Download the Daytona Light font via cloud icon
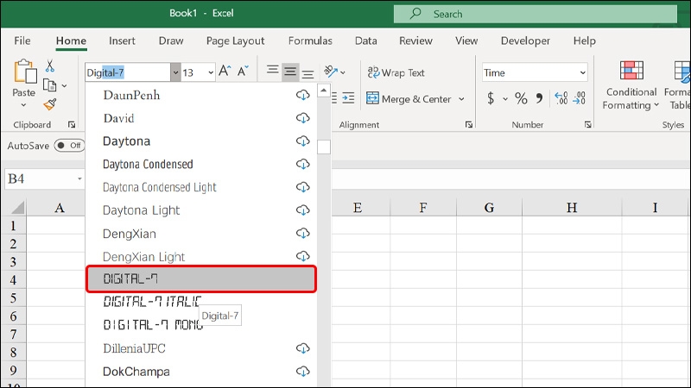Image resolution: width=691 pixels, height=388 pixels. [303, 210]
